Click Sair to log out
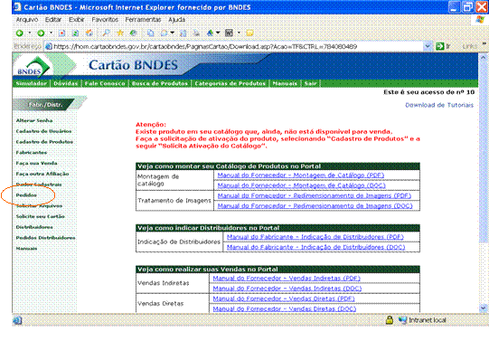This screenshot has height=341, width=489. (x=311, y=83)
